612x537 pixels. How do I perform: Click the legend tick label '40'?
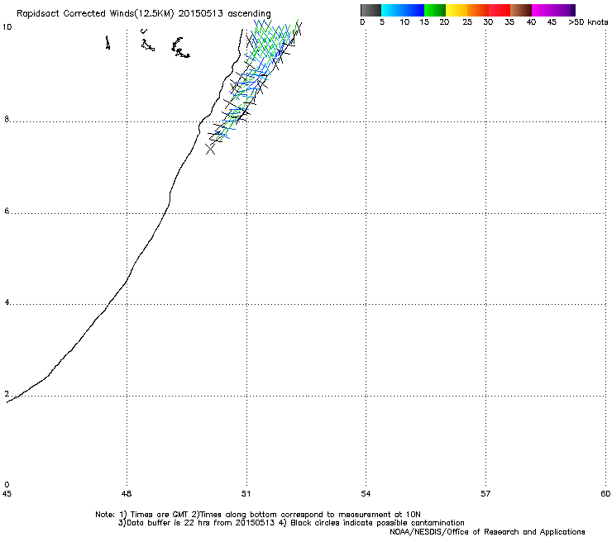(x=531, y=22)
